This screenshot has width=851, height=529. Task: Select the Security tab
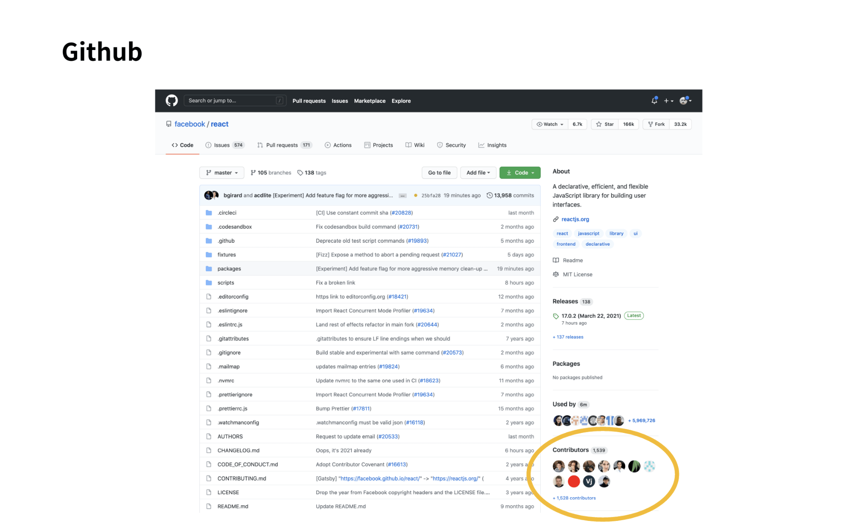point(451,145)
